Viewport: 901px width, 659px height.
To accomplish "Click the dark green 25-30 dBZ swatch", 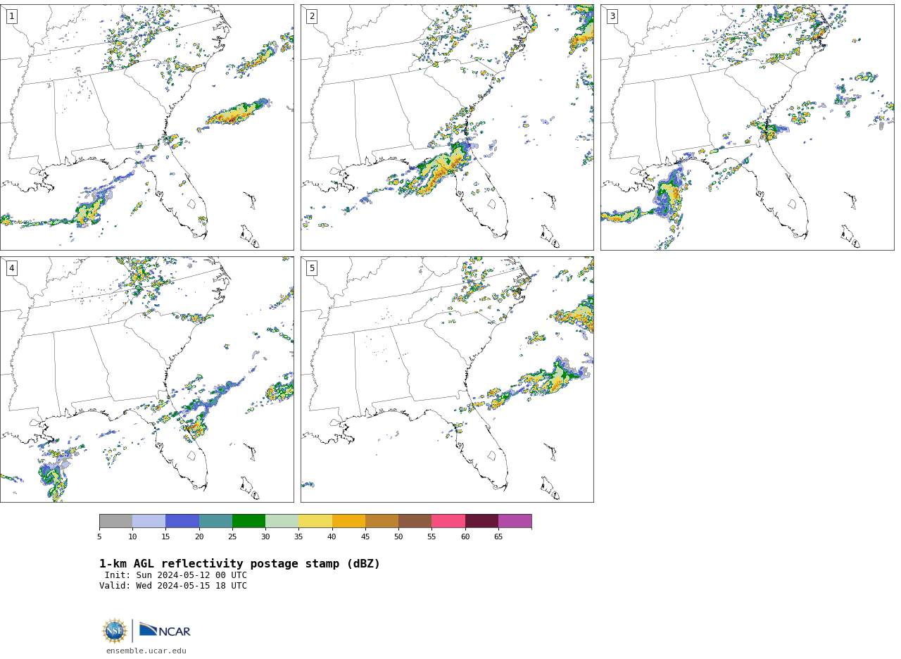I will click(248, 521).
